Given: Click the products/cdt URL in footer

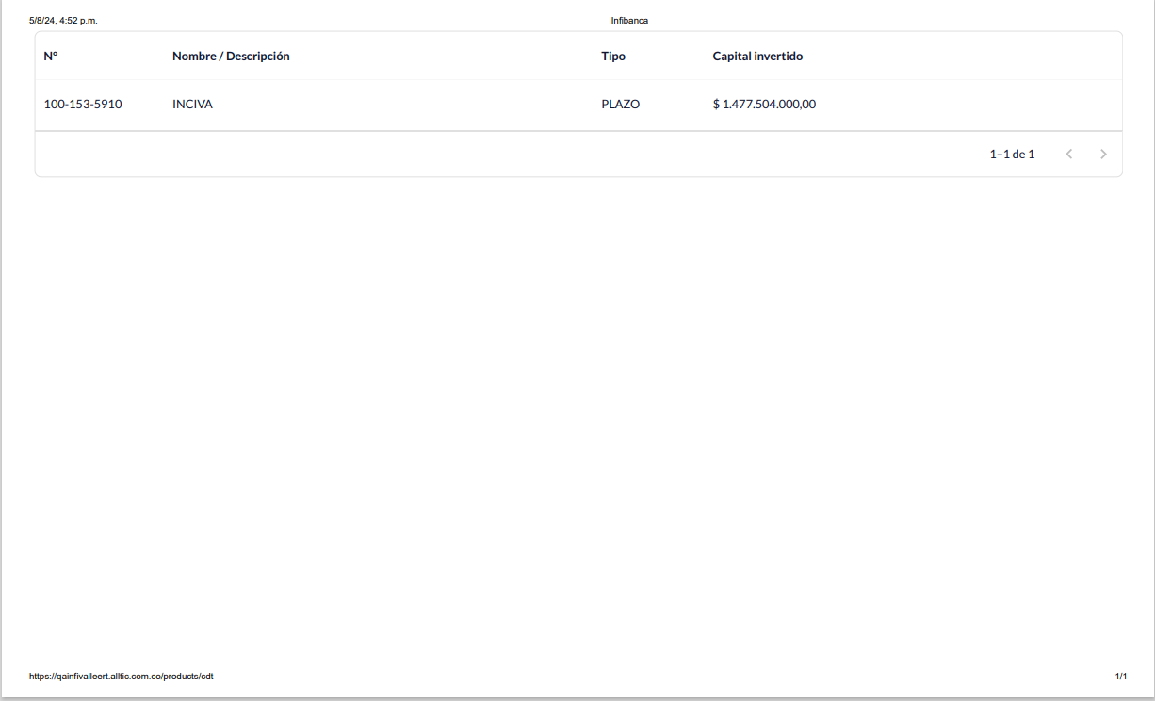Looking at the screenshot, I should pyautogui.click(x=122, y=676).
